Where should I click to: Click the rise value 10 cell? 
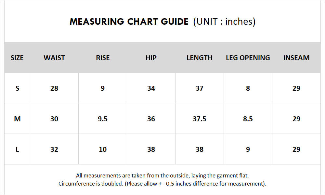click(x=103, y=149)
